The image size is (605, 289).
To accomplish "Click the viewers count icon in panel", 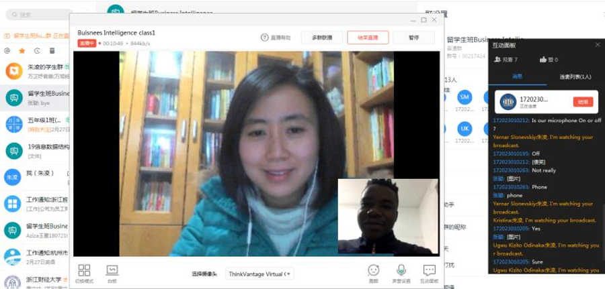I will (x=498, y=59).
